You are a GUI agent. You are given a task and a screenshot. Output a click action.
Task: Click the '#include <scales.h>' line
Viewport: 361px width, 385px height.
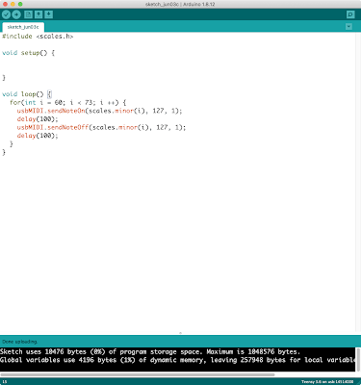point(38,37)
